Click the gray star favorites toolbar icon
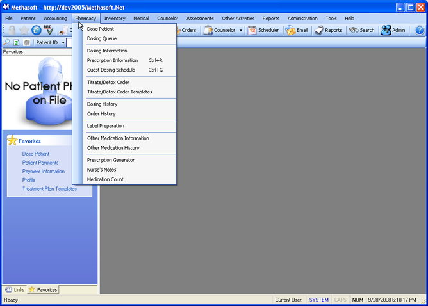428x306 pixels. (24, 30)
